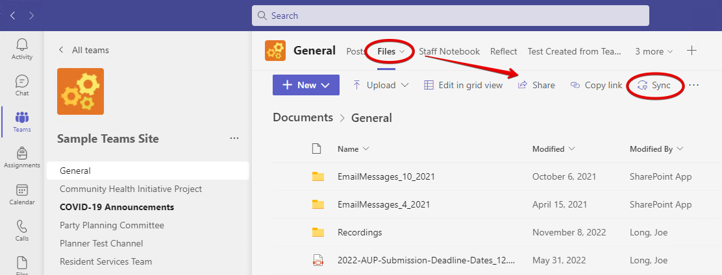Open the Recordings folder
Image resolution: width=722 pixels, height=275 pixels.
click(x=360, y=232)
